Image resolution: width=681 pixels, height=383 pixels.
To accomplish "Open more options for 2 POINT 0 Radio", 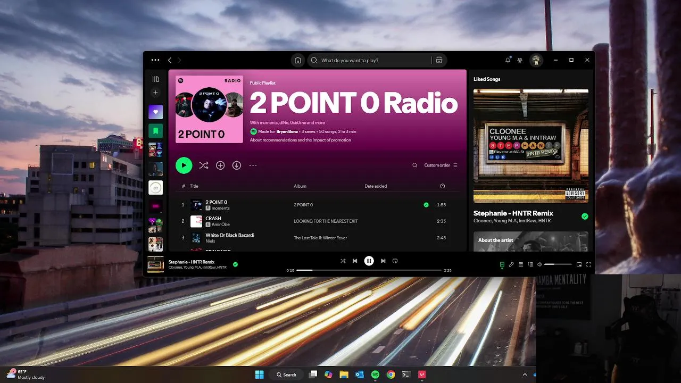I will 253,165.
